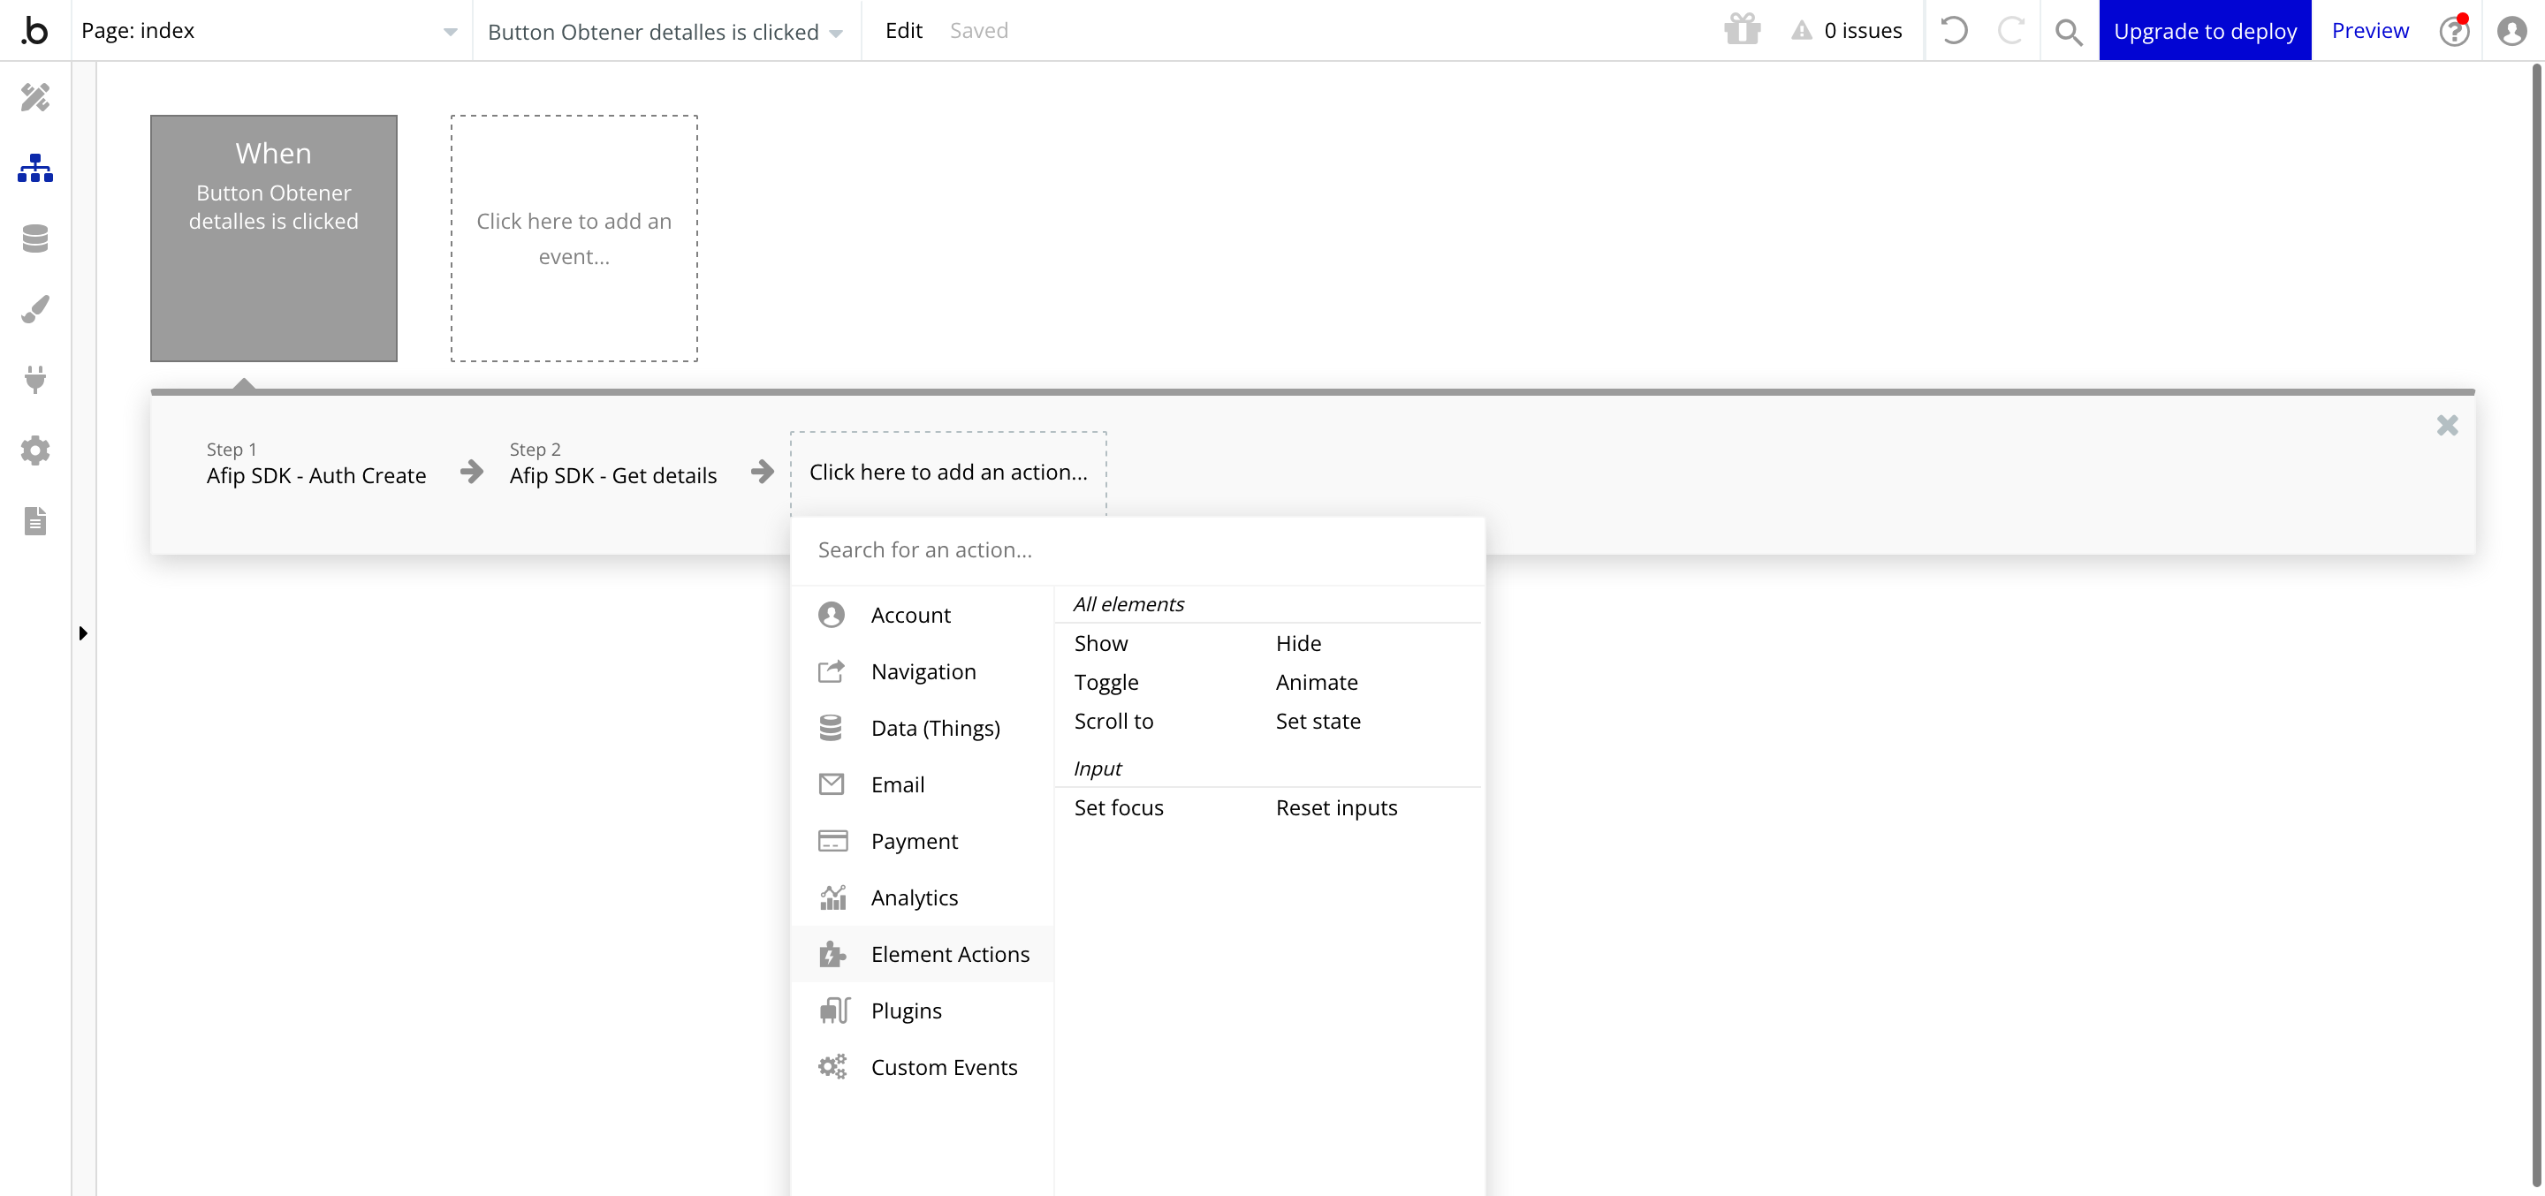
Task: Choose the Scroll to action
Action: (1113, 721)
